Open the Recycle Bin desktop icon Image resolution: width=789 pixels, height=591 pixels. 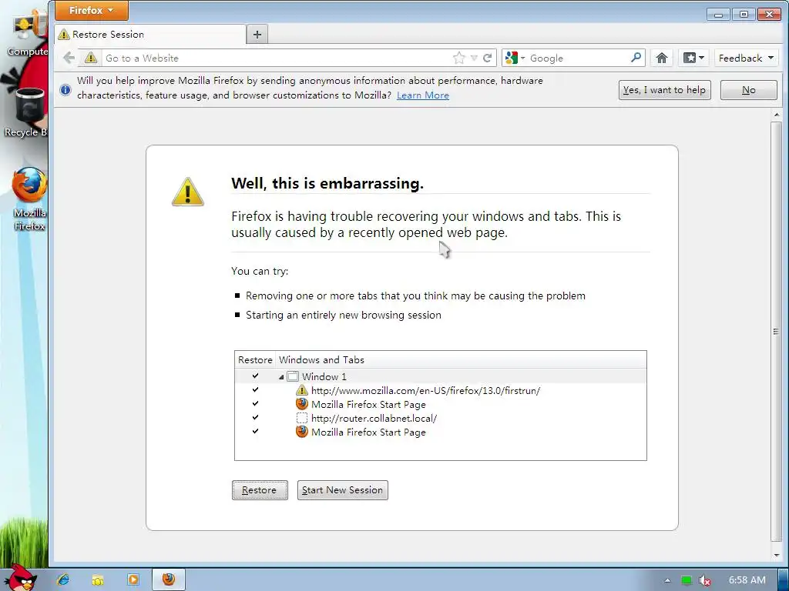coord(27,112)
